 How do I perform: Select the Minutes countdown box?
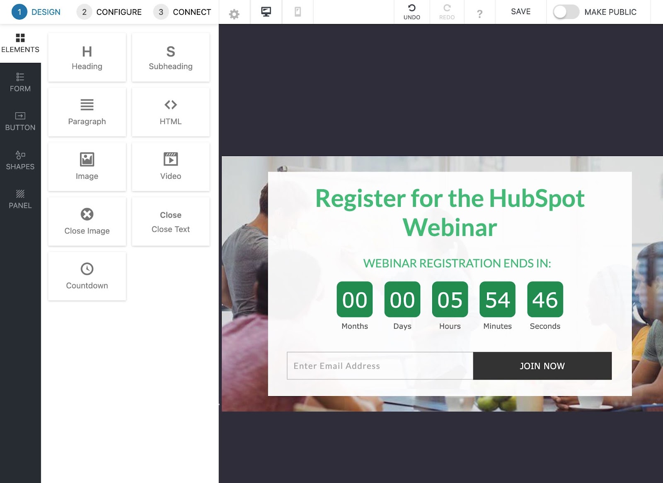(x=498, y=299)
